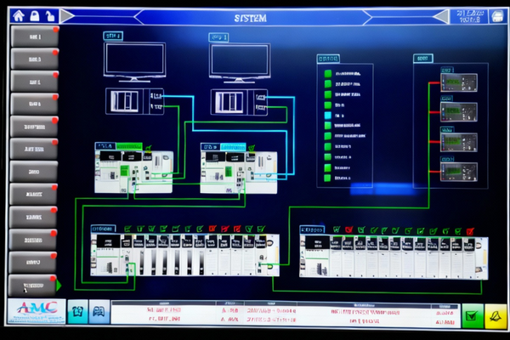Click the AMC logo button
The height and width of the screenshot is (340, 510).
coord(35,312)
